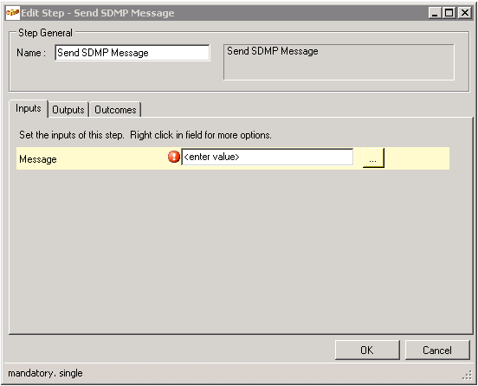Click the resize grip in status bar corner
Viewport: 478px width, 386px height.
tap(467, 376)
